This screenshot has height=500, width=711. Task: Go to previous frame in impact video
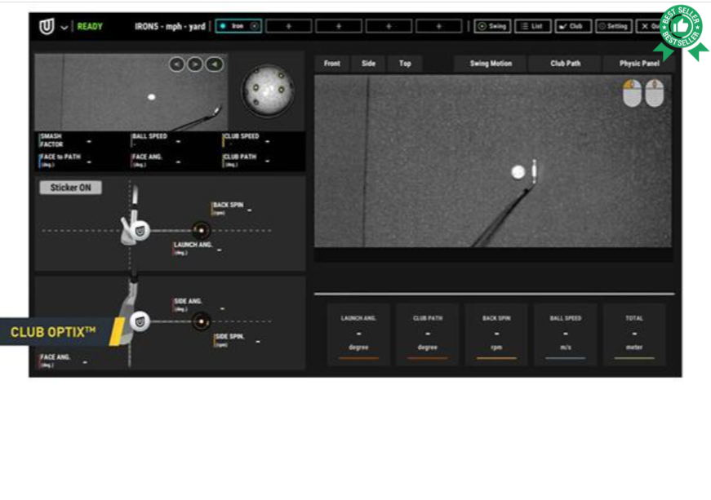[x=177, y=64]
